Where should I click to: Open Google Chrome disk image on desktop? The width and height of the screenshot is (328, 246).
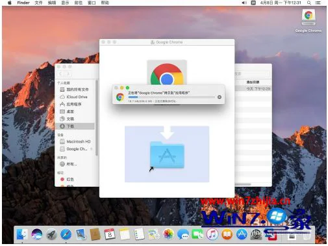[309, 21]
